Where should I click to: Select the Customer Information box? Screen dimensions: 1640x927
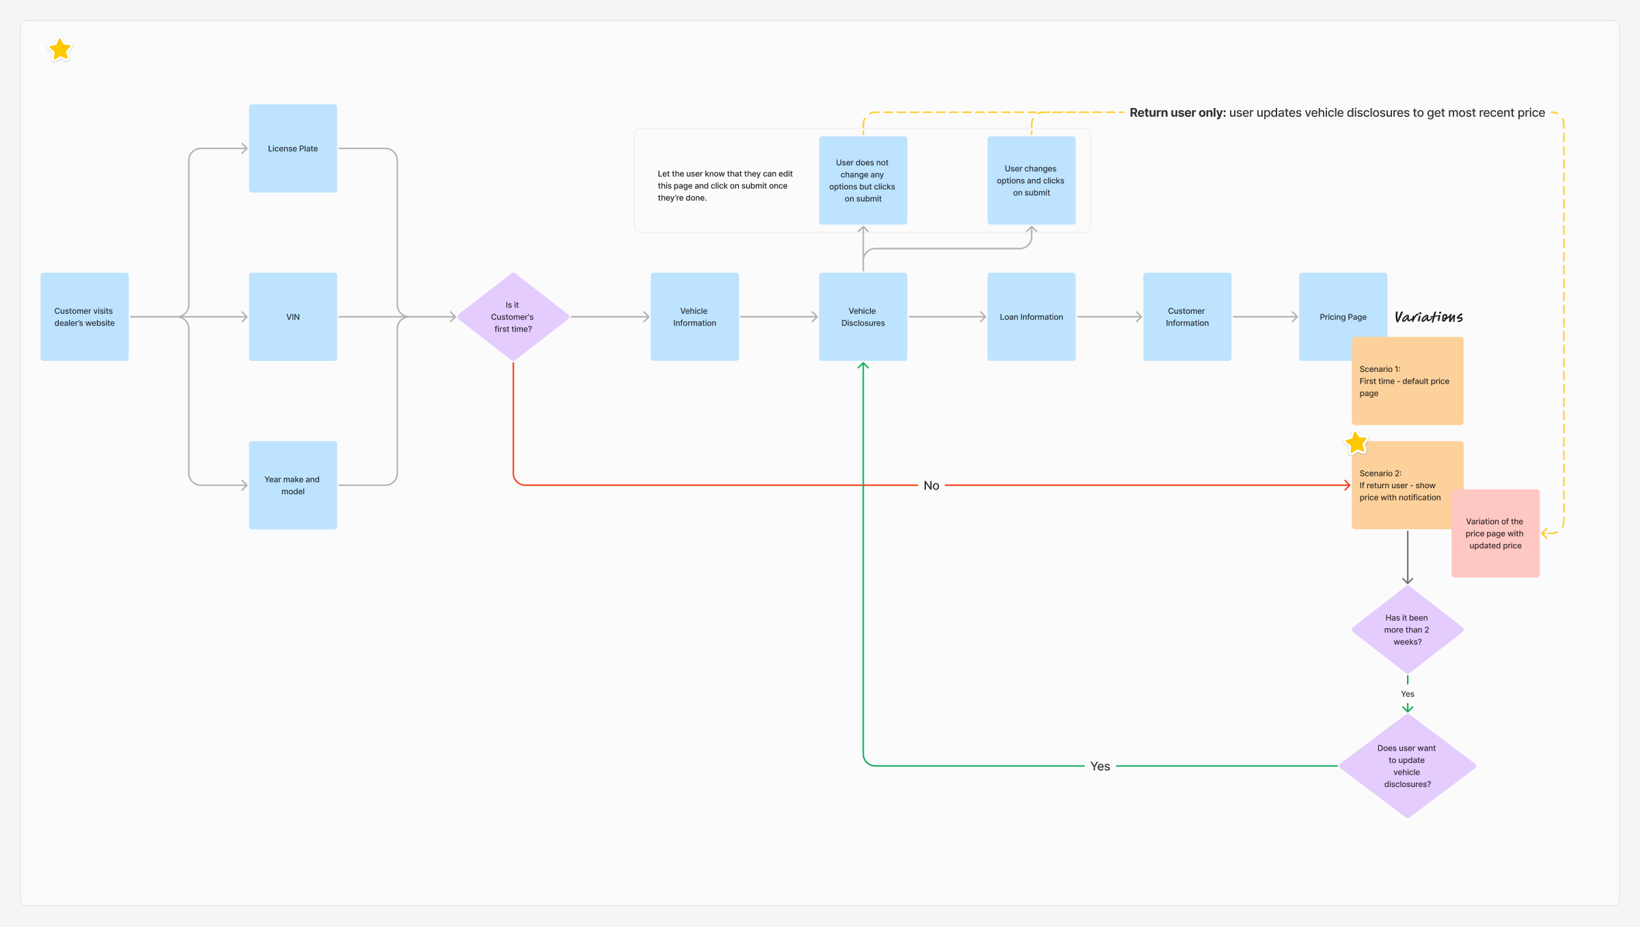(1188, 317)
